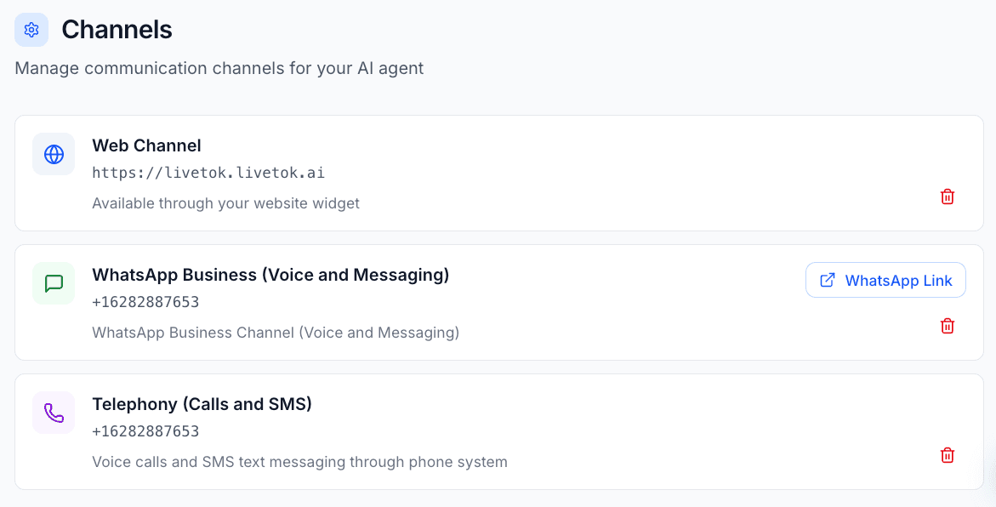The width and height of the screenshot is (996, 507).
Task: Click the Telephony (Calls and SMS) title
Action: [202, 404]
